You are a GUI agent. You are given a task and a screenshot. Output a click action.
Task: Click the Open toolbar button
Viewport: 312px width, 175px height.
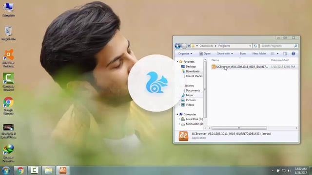pos(205,53)
